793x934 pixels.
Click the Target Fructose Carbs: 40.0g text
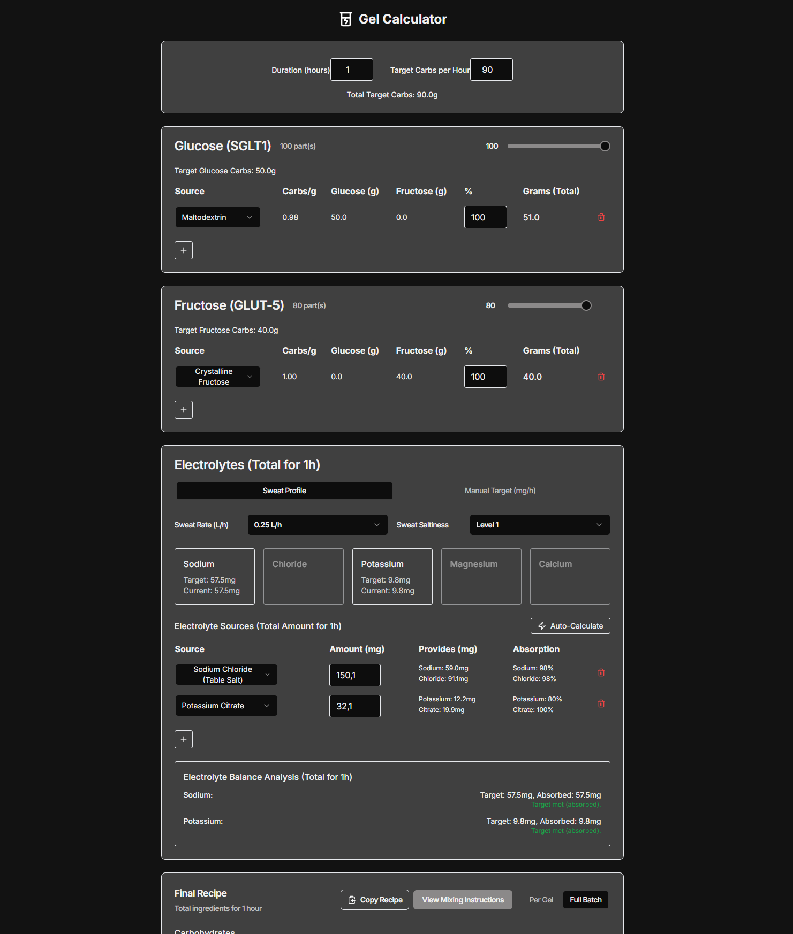click(226, 330)
